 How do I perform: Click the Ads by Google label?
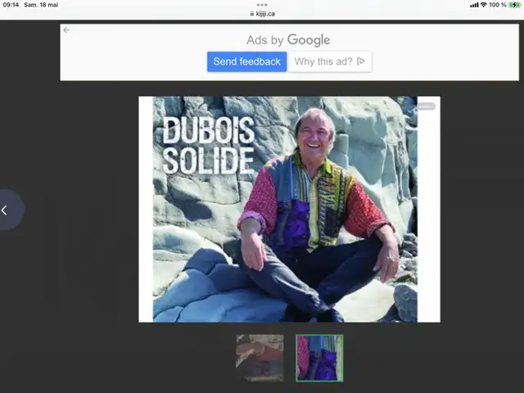pos(288,40)
